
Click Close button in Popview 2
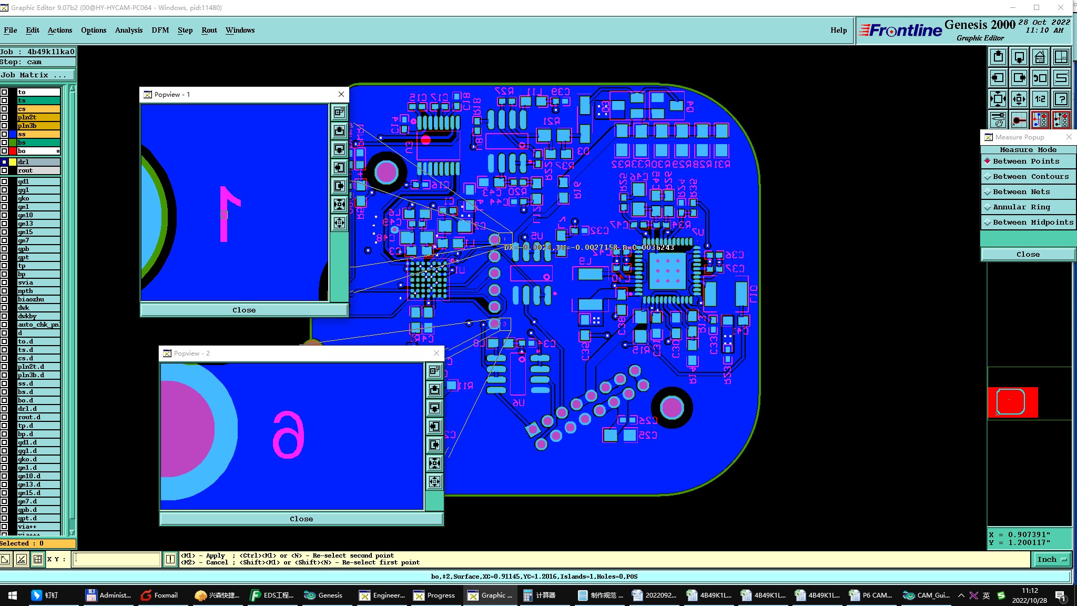(301, 519)
